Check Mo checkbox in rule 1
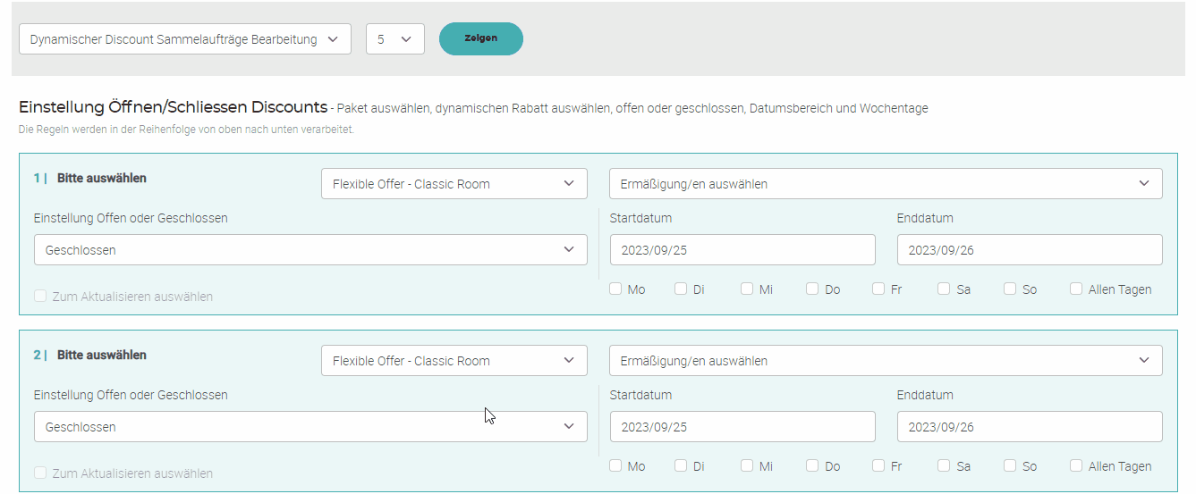 coord(615,289)
